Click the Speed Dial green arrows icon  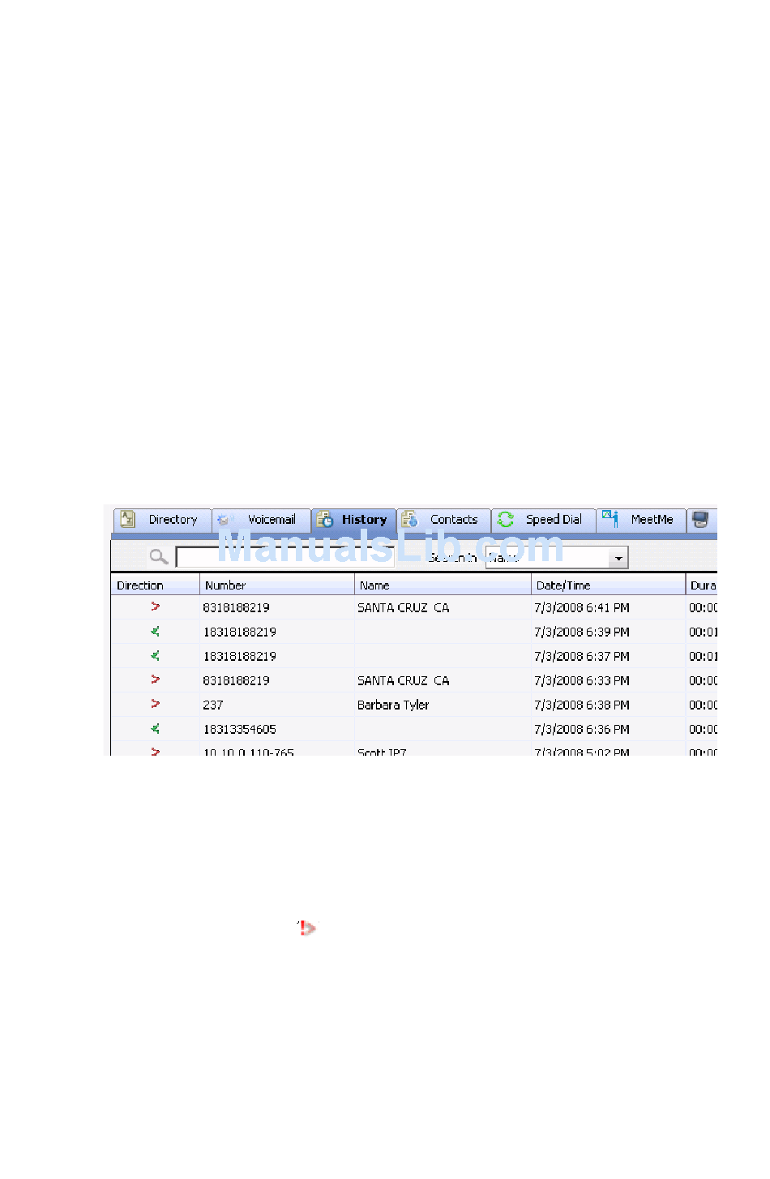pyautogui.click(x=506, y=520)
